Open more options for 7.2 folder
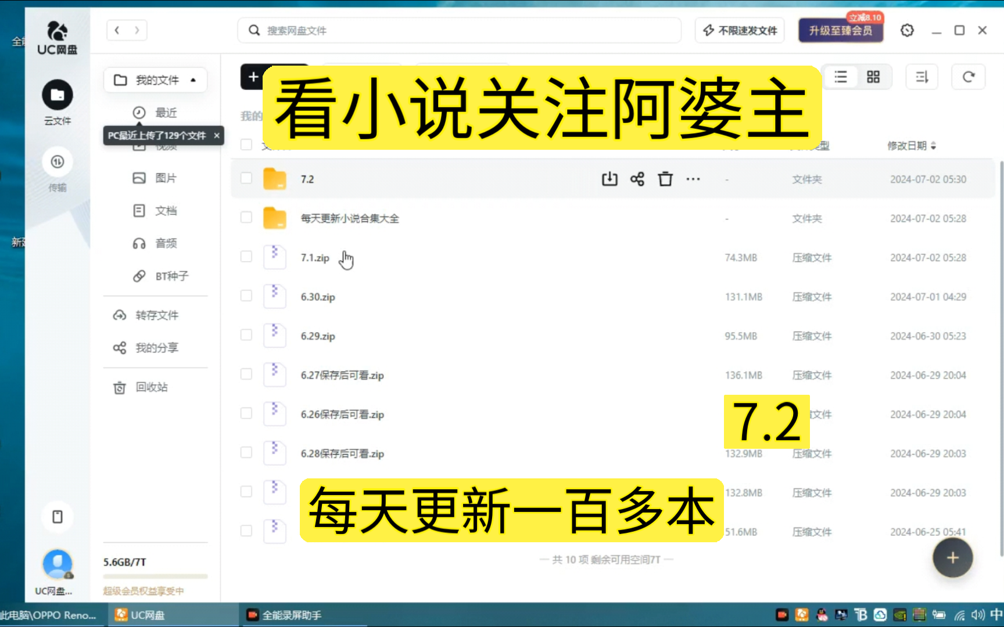Image resolution: width=1004 pixels, height=627 pixels. click(693, 179)
